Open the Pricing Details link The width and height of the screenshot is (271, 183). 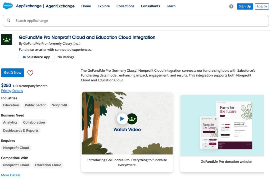tap(12, 91)
